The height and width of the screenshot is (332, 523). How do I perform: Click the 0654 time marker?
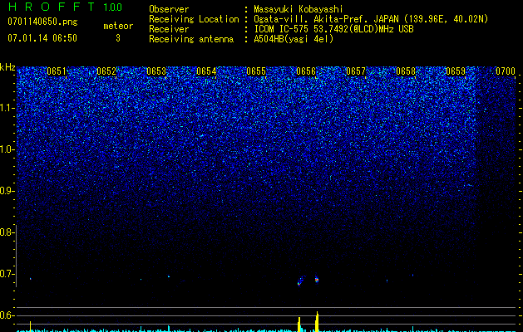click(x=206, y=71)
